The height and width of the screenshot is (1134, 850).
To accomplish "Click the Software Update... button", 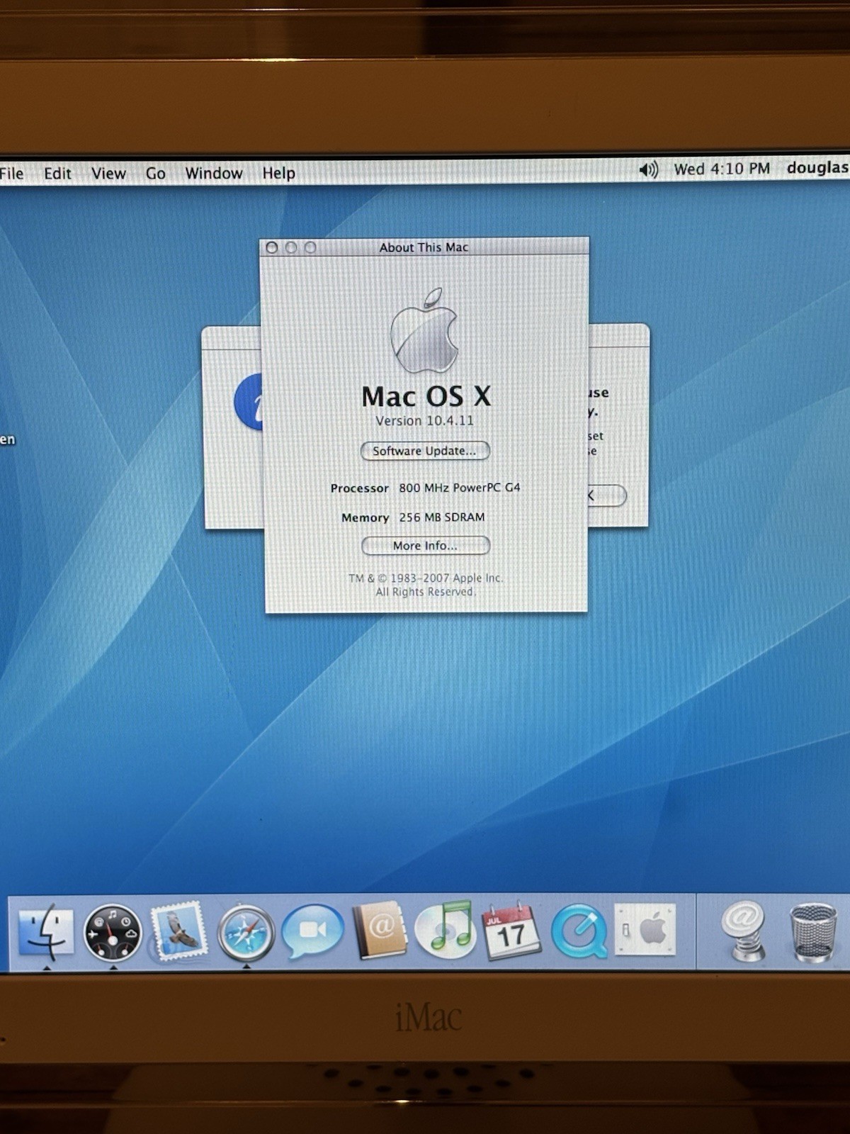I will coord(425,451).
